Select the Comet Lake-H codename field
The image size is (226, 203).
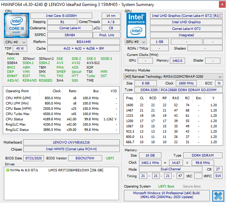click(x=70, y=28)
